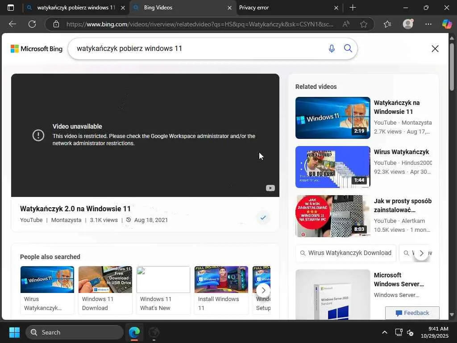This screenshot has height=343, width=457.
Task: Start voice search with microphone icon
Action: click(x=332, y=48)
